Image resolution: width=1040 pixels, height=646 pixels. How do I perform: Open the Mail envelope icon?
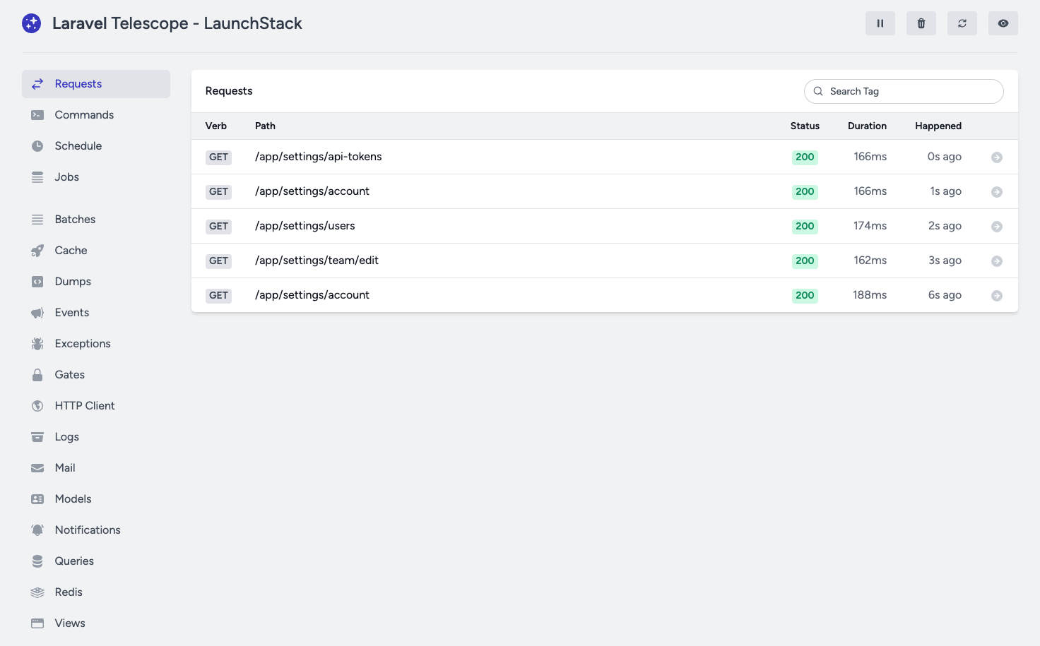pyautogui.click(x=37, y=468)
